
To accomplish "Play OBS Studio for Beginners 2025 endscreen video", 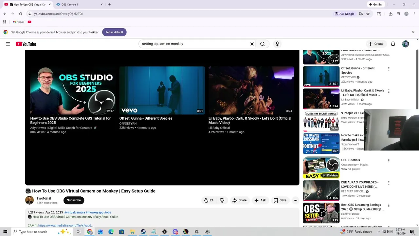I will 72,90.
